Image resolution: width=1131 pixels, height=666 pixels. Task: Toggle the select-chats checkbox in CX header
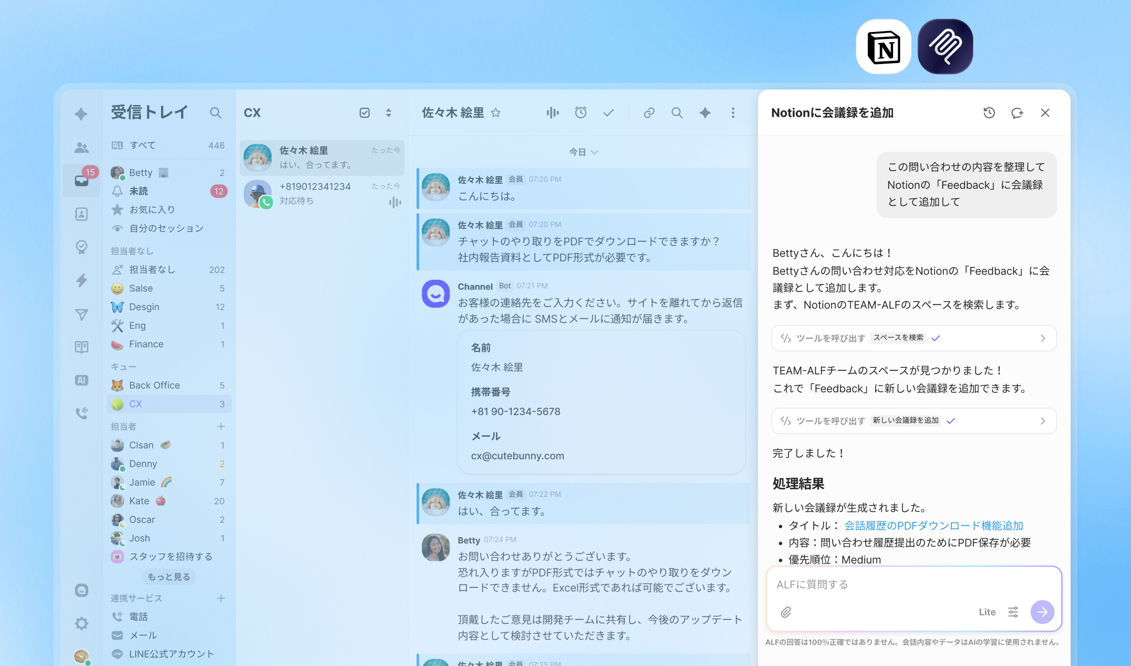tap(364, 113)
